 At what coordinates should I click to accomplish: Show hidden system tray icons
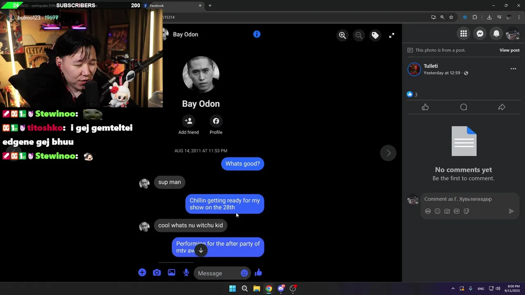tap(453, 288)
